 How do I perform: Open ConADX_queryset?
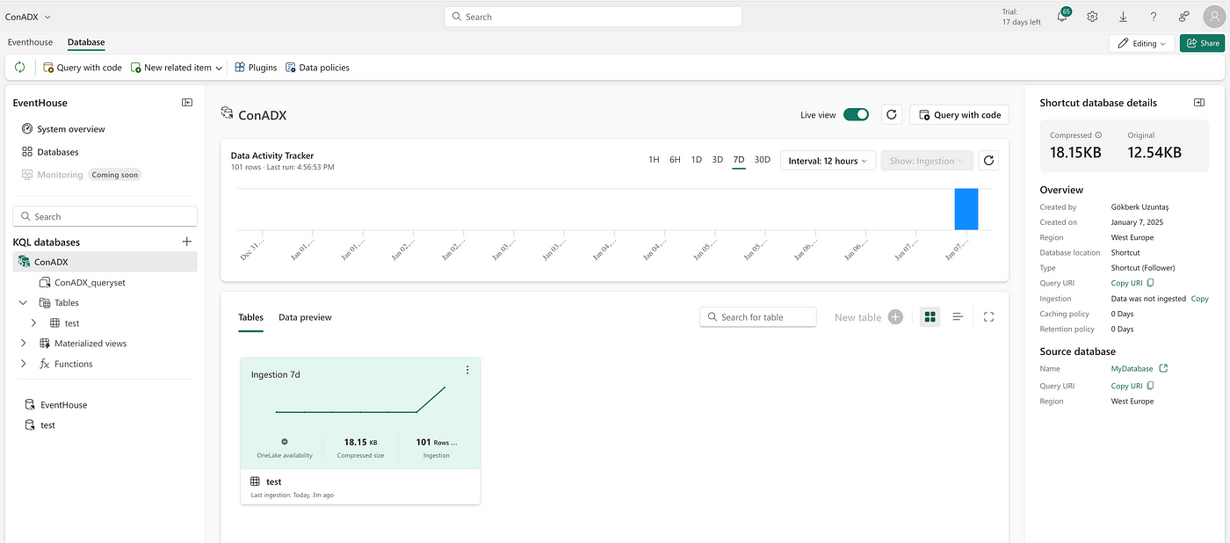pyautogui.click(x=83, y=283)
